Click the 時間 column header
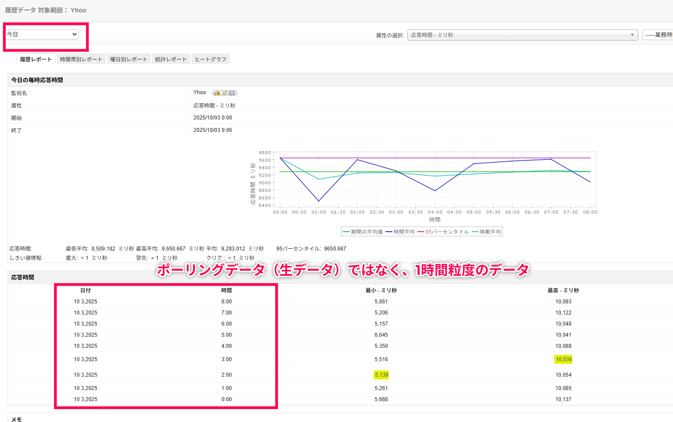Screen dimensions: 673x422 point(227,291)
